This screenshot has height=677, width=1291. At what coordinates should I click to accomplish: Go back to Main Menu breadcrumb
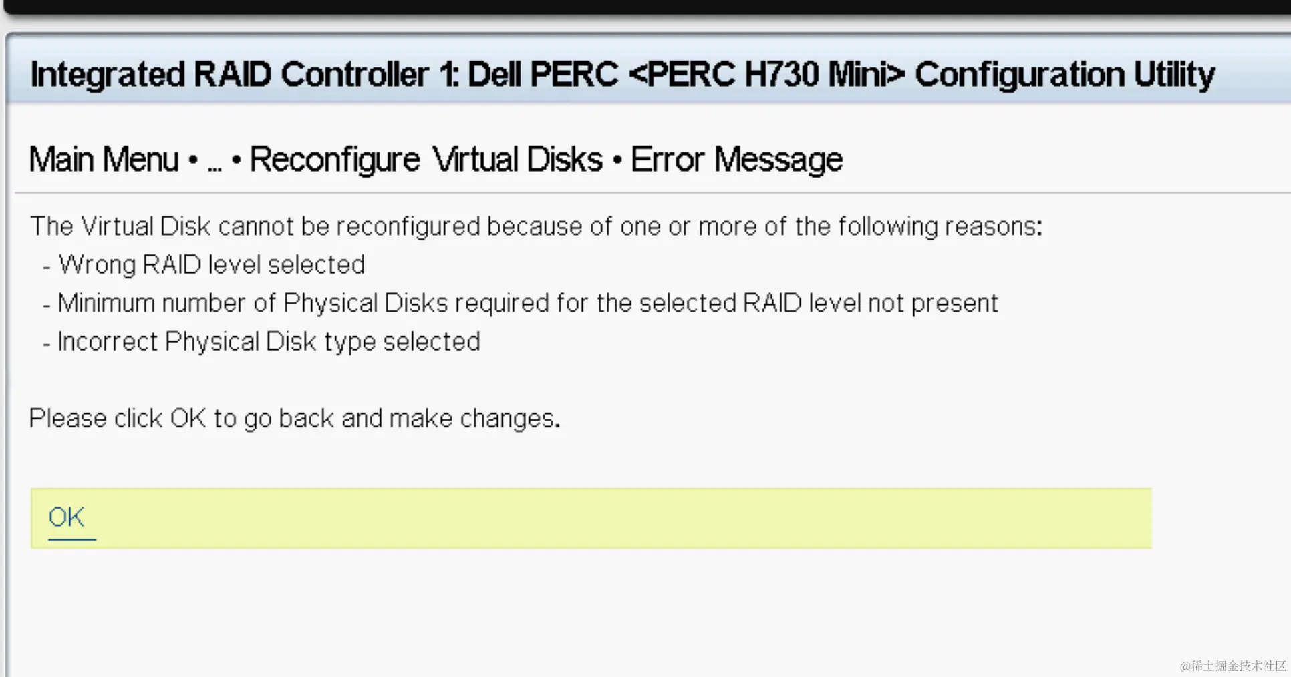(104, 160)
